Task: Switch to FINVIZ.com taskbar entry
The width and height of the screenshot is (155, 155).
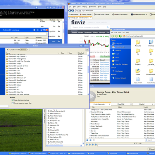Action: [57, 153]
